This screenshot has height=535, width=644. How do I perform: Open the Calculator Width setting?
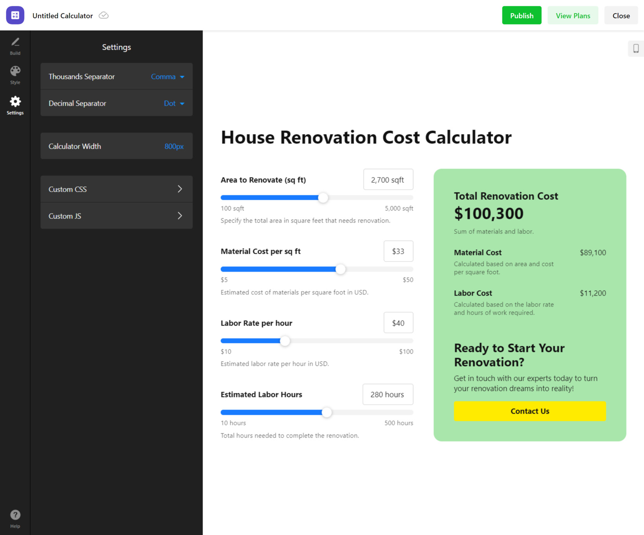coord(116,146)
